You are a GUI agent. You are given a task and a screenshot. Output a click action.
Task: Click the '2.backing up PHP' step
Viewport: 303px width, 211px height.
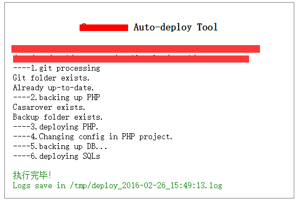[x=57, y=97]
